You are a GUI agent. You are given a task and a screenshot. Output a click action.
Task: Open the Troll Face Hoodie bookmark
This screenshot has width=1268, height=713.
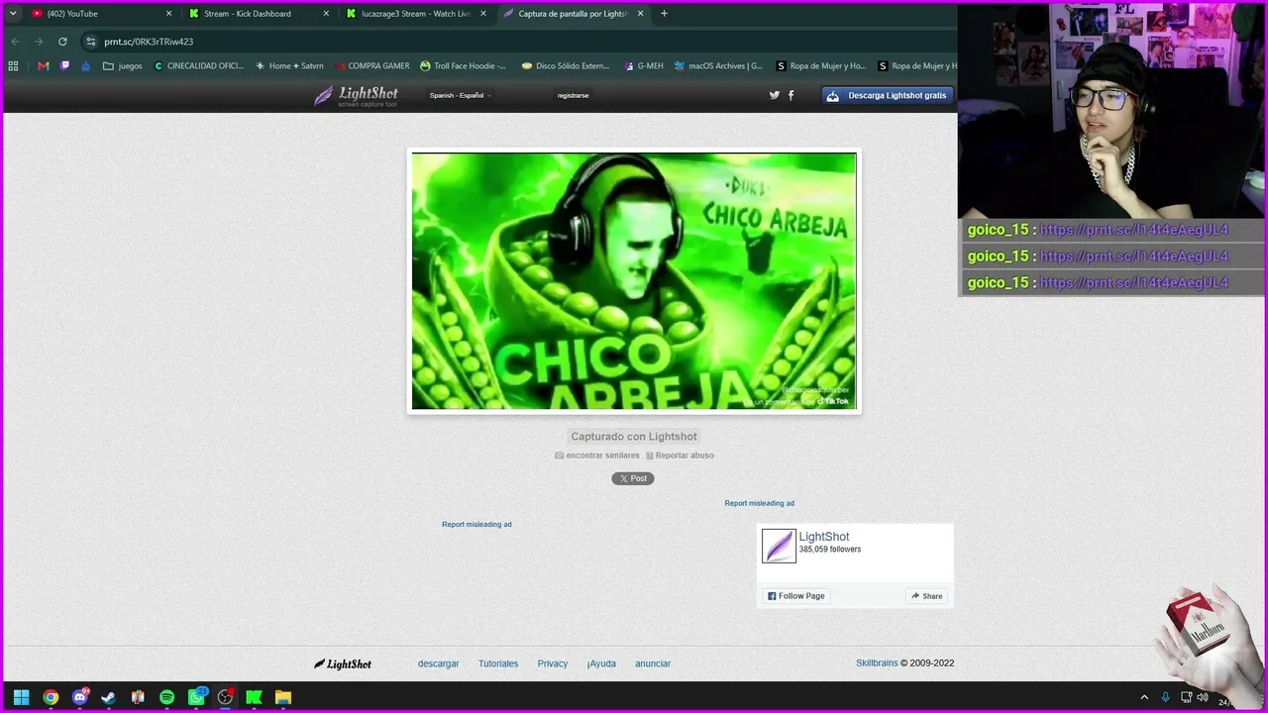463,66
